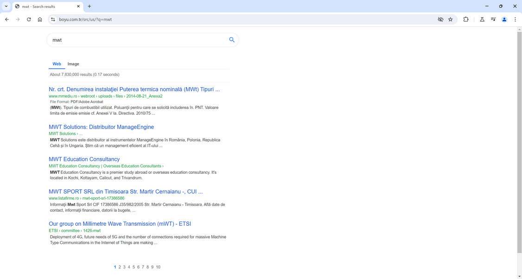Switch to the Image results tab
The width and height of the screenshot is (522, 279).
73,64
